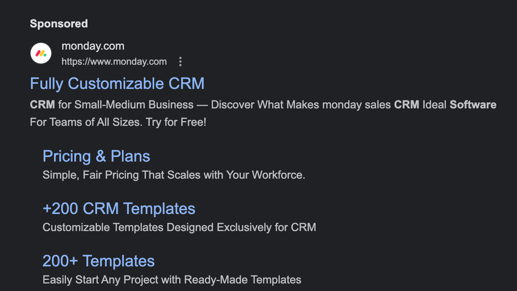The image size is (517, 291).
Task: Open the +200 CRM Templates sitelink
Action: [x=119, y=208]
